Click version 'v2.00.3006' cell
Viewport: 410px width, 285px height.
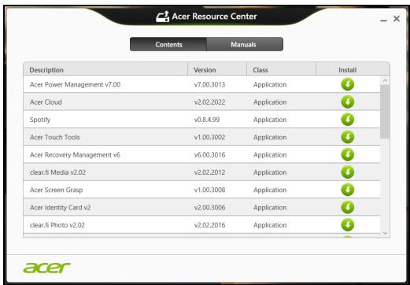pos(209,208)
